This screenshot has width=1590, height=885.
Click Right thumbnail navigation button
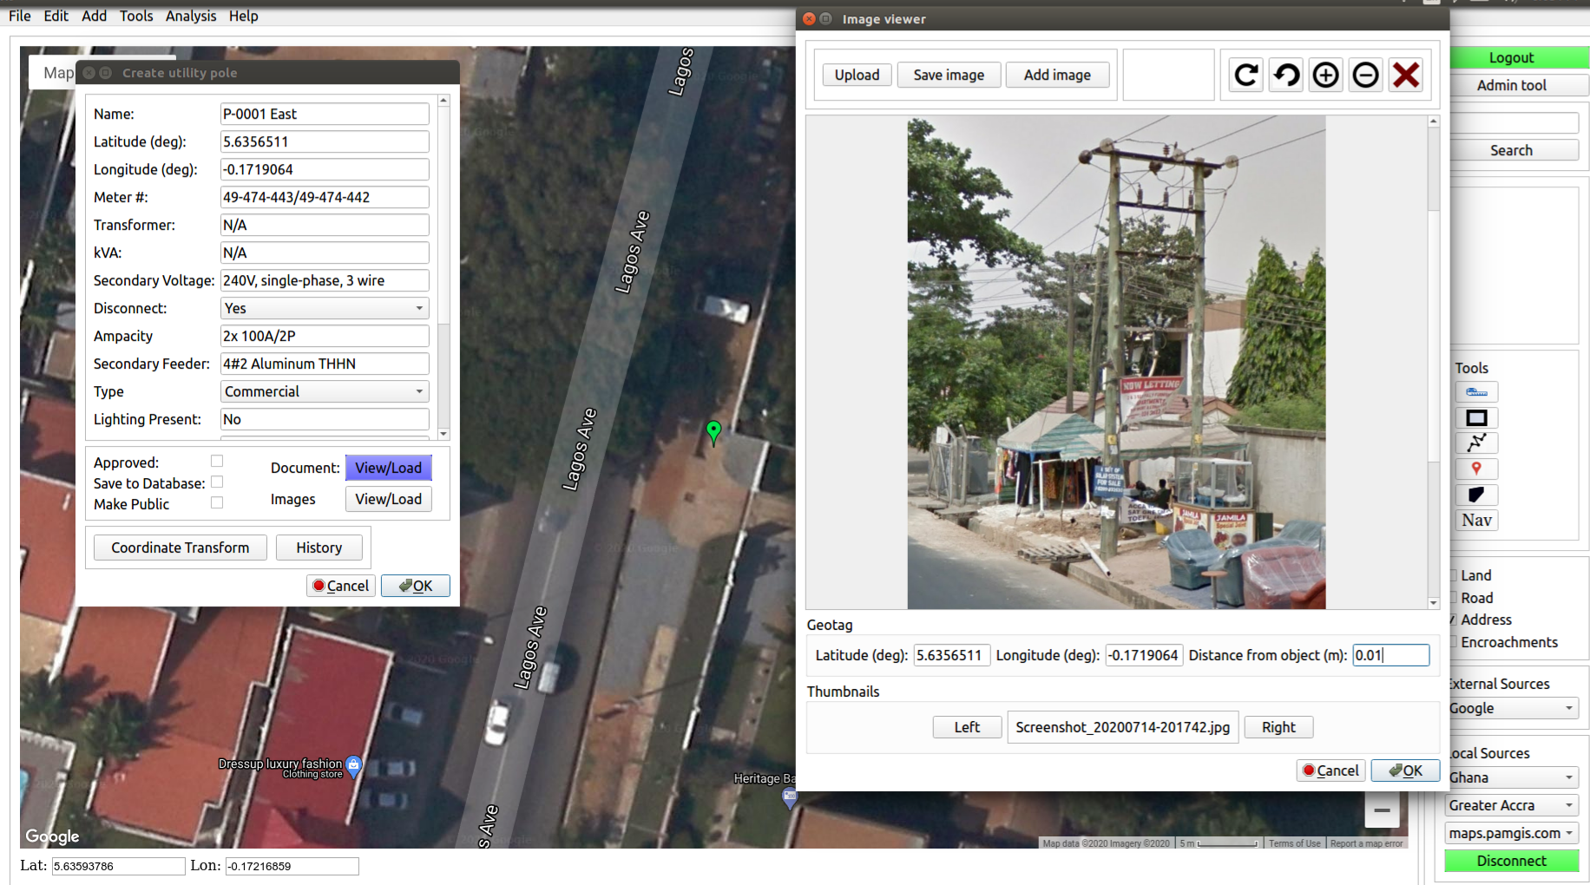1278,727
